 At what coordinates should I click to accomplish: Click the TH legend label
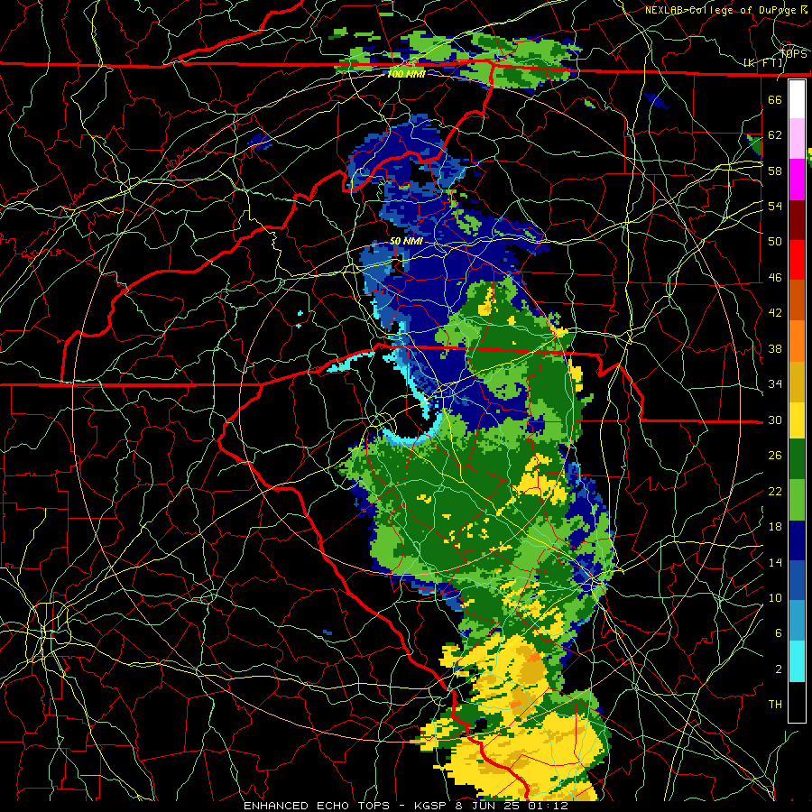pyautogui.click(x=775, y=705)
